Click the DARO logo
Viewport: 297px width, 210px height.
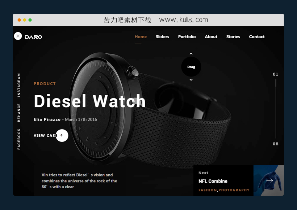pyautogui.click(x=33, y=37)
